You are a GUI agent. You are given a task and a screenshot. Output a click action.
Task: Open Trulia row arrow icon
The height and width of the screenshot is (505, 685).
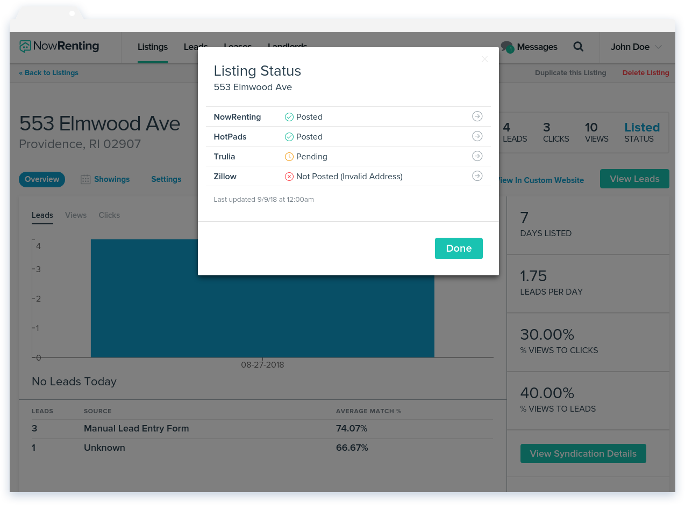(x=477, y=156)
